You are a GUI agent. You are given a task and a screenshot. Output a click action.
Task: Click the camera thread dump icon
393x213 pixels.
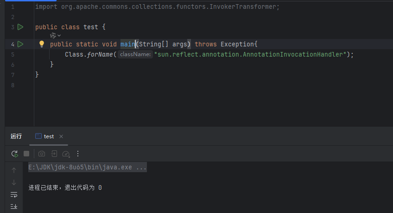pyautogui.click(x=42, y=154)
